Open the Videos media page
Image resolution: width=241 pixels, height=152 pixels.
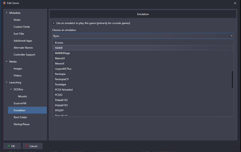[x=17, y=76]
